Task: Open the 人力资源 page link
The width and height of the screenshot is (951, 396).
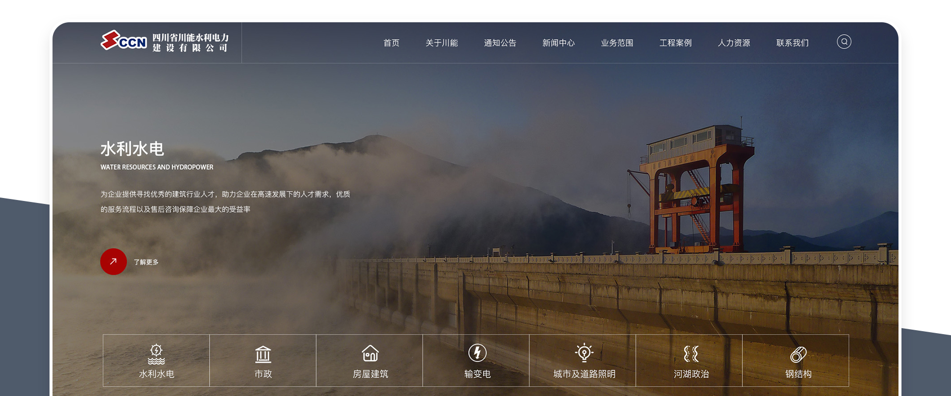Action: pyautogui.click(x=734, y=43)
